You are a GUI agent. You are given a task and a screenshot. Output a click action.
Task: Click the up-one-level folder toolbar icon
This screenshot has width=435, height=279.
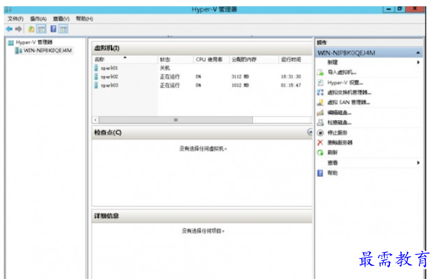[x=31, y=29]
